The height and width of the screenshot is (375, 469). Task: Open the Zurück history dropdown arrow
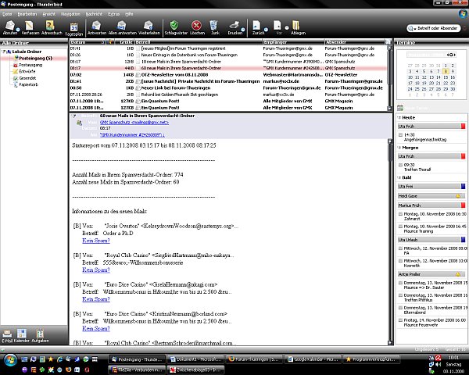pyautogui.click(x=266, y=30)
